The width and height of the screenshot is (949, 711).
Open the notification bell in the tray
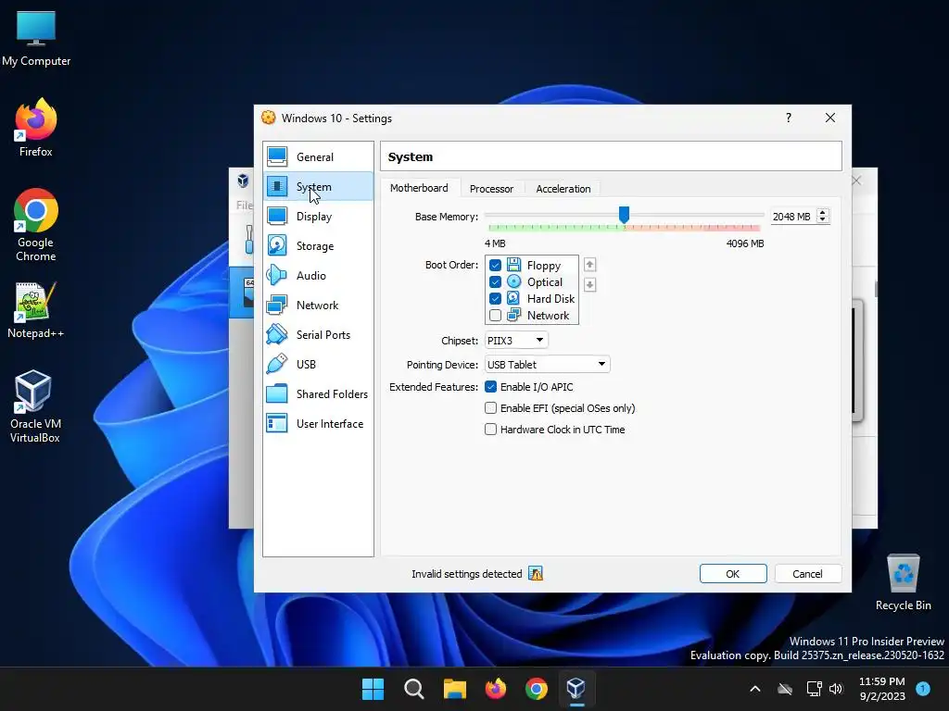tap(923, 688)
